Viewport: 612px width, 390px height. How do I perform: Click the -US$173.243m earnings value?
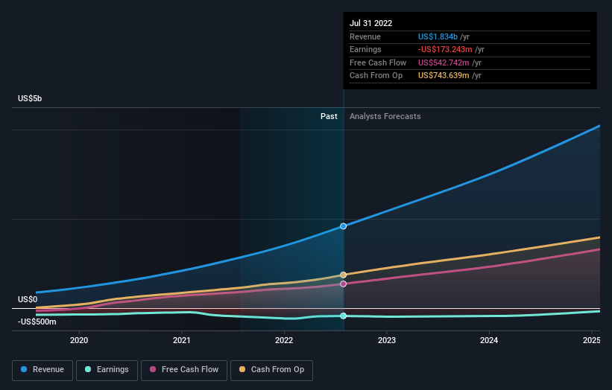pyautogui.click(x=445, y=49)
